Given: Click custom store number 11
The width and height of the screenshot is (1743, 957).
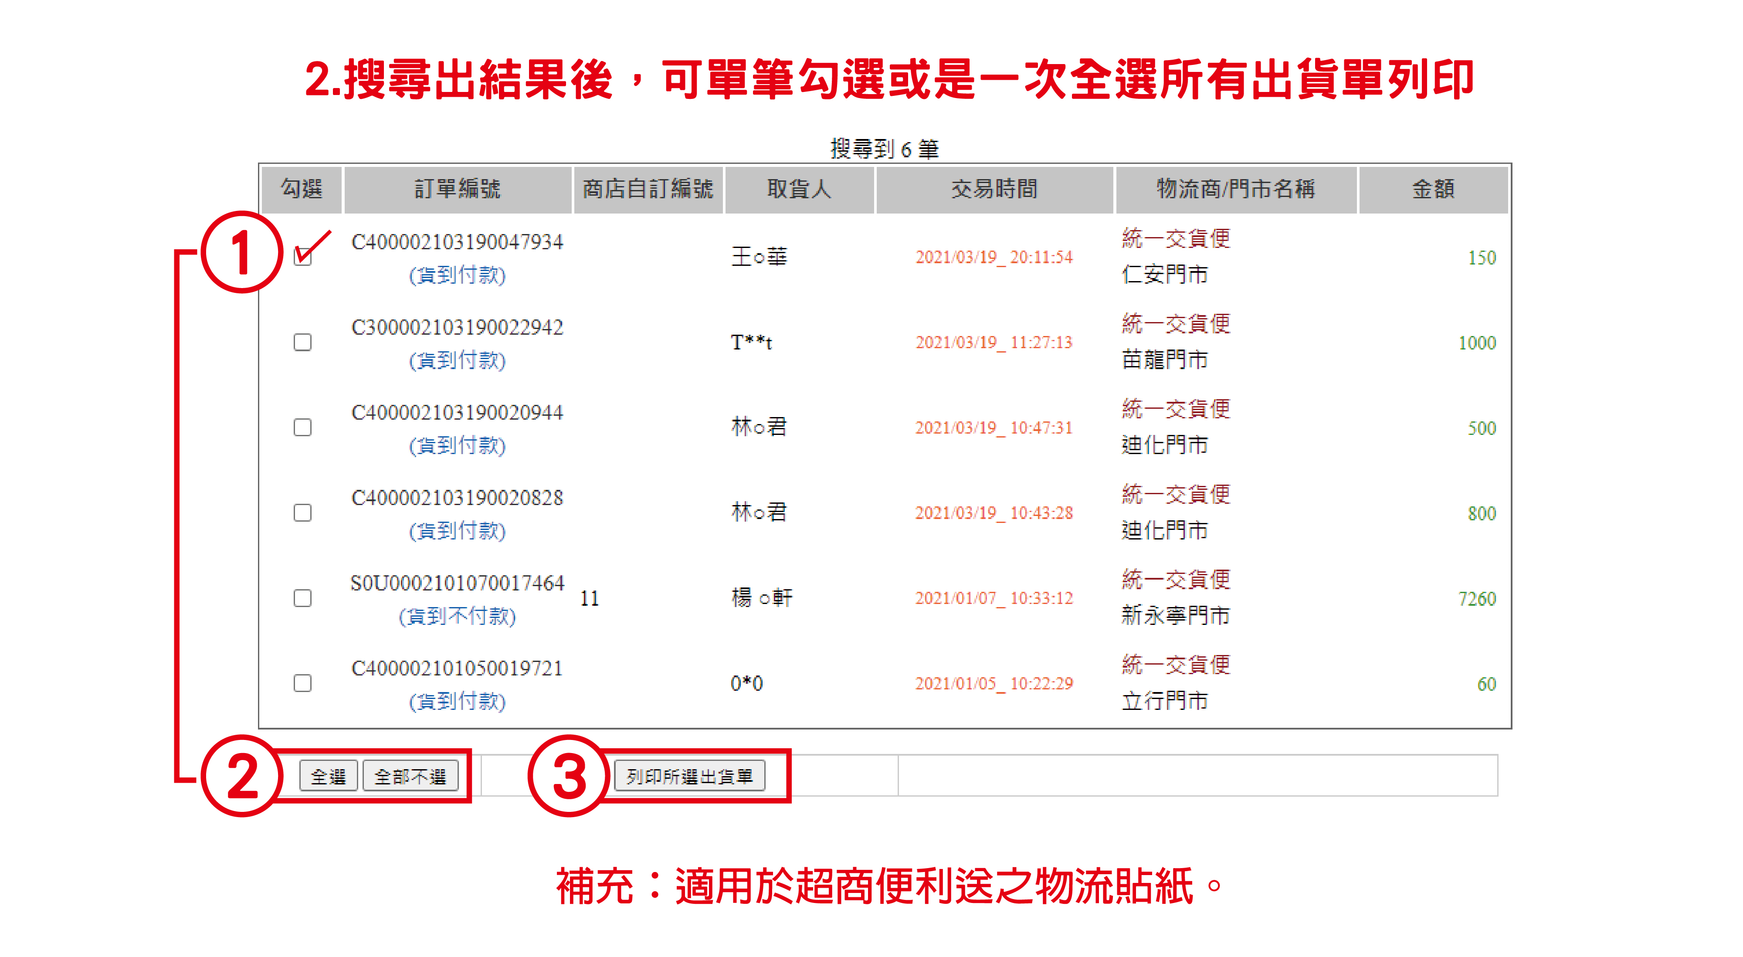Looking at the screenshot, I should coord(589,598).
